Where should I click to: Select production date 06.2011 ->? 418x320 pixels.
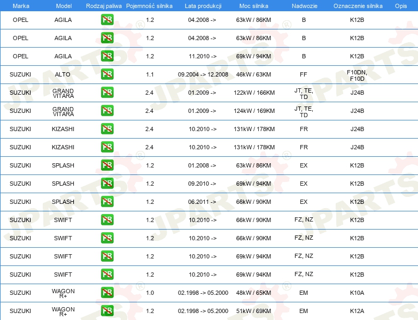click(202, 202)
